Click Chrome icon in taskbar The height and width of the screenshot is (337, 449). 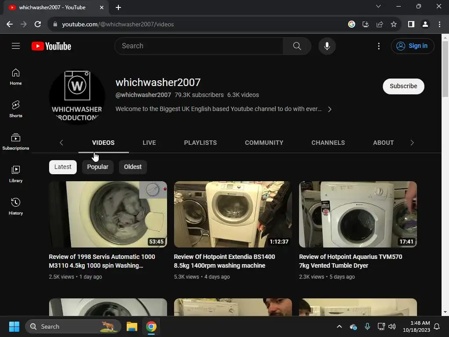pos(151,326)
